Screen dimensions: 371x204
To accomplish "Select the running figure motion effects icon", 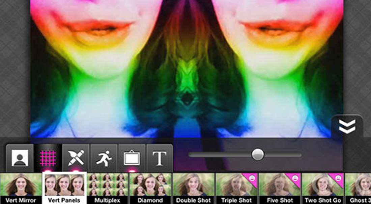I will tap(104, 158).
